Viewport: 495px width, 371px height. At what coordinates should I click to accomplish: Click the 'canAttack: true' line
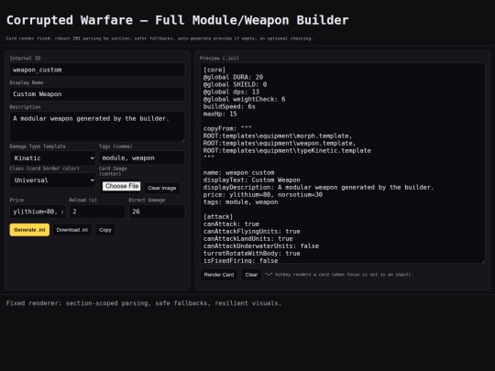pos(231,224)
